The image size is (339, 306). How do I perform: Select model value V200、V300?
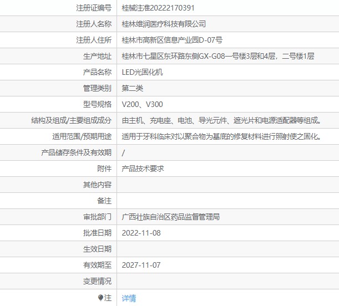pos(142,104)
